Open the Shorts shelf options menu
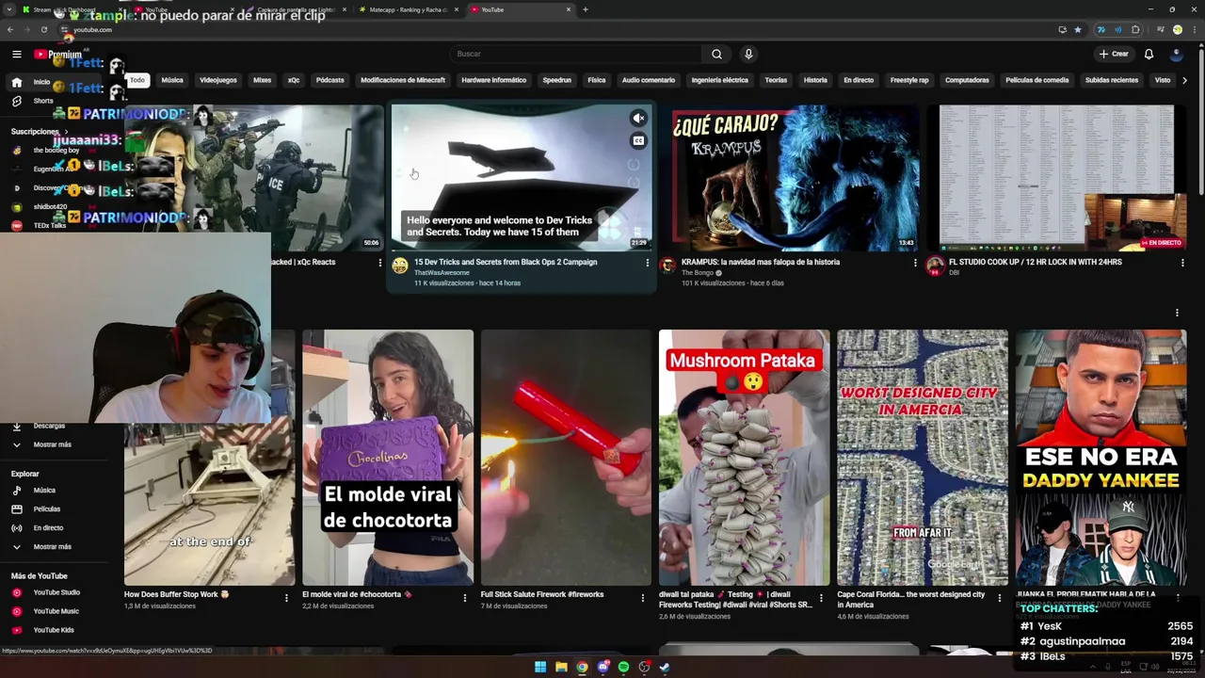The height and width of the screenshot is (678, 1205). 1177,313
